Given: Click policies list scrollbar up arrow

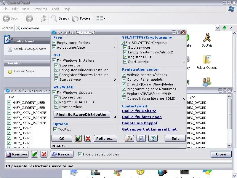Looking at the screenshot, I should pyautogui.click(x=229, y=96).
